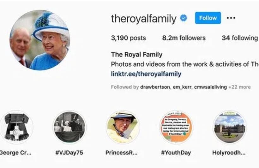Click the theroyalfamily username heading

pyautogui.click(x=144, y=19)
